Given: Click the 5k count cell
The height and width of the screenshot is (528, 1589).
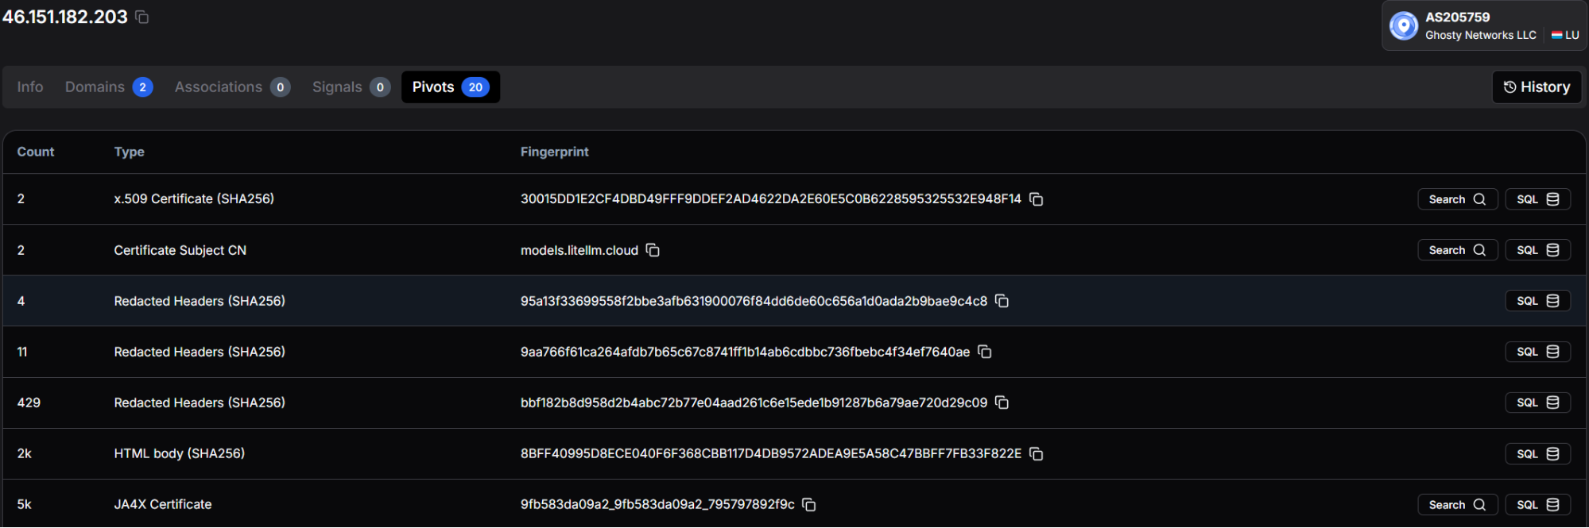Looking at the screenshot, I should pos(25,504).
